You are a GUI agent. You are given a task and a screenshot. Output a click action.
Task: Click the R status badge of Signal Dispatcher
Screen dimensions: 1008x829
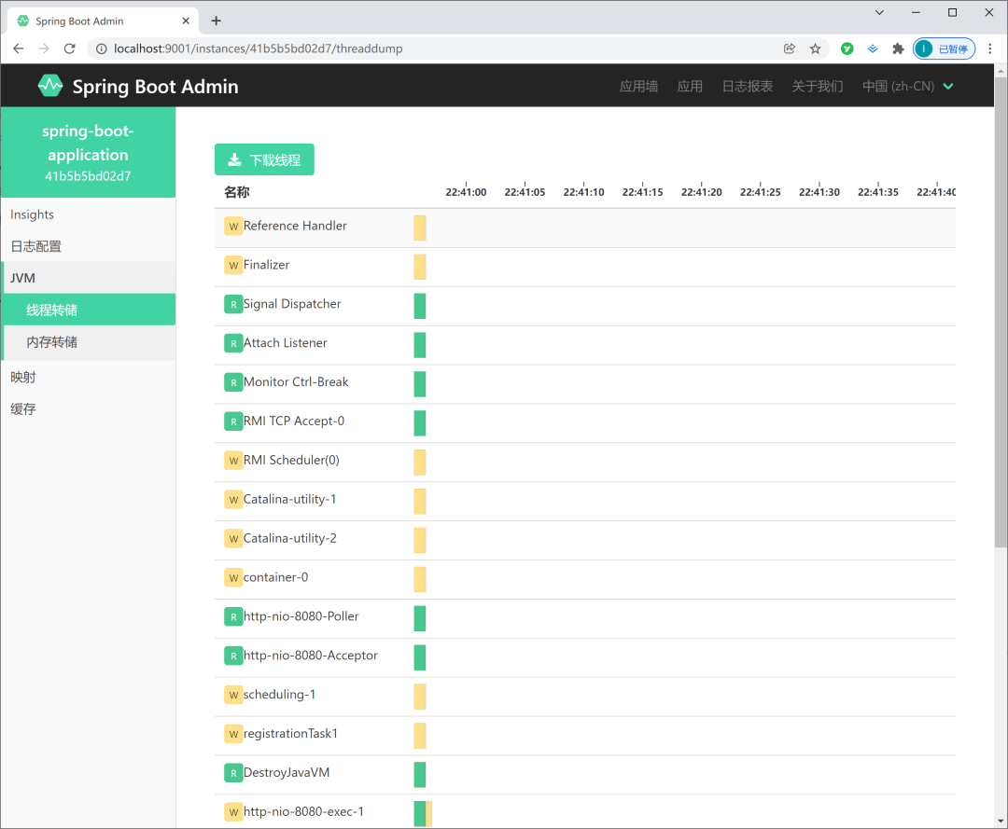coord(233,304)
